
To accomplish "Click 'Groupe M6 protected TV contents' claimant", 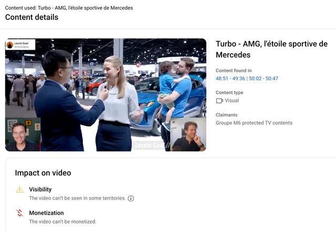I will (x=254, y=123).
